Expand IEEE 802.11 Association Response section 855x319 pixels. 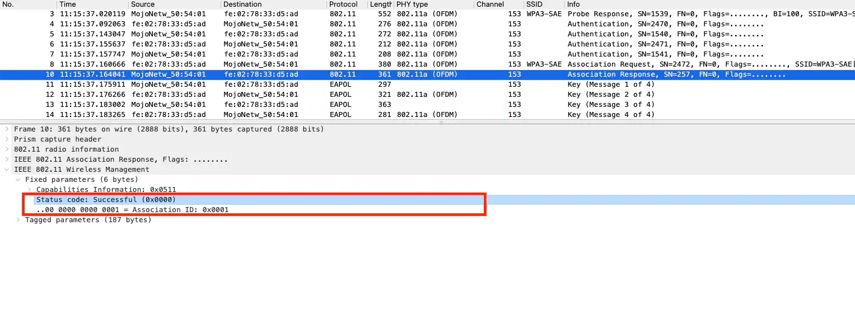(x=7, y=159)
